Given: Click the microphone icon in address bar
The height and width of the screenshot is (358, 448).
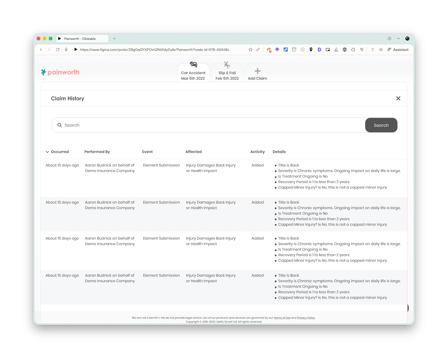Looking at the screenshot, I should click(x=66, y=50).
